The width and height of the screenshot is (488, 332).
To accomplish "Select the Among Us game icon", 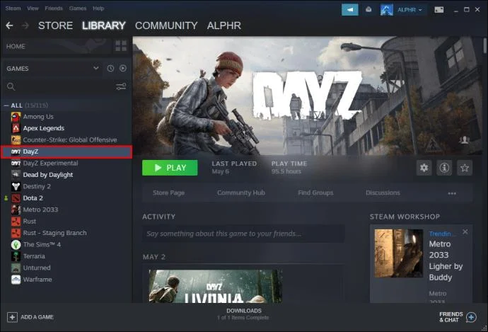I will click(x=16, y=117).
